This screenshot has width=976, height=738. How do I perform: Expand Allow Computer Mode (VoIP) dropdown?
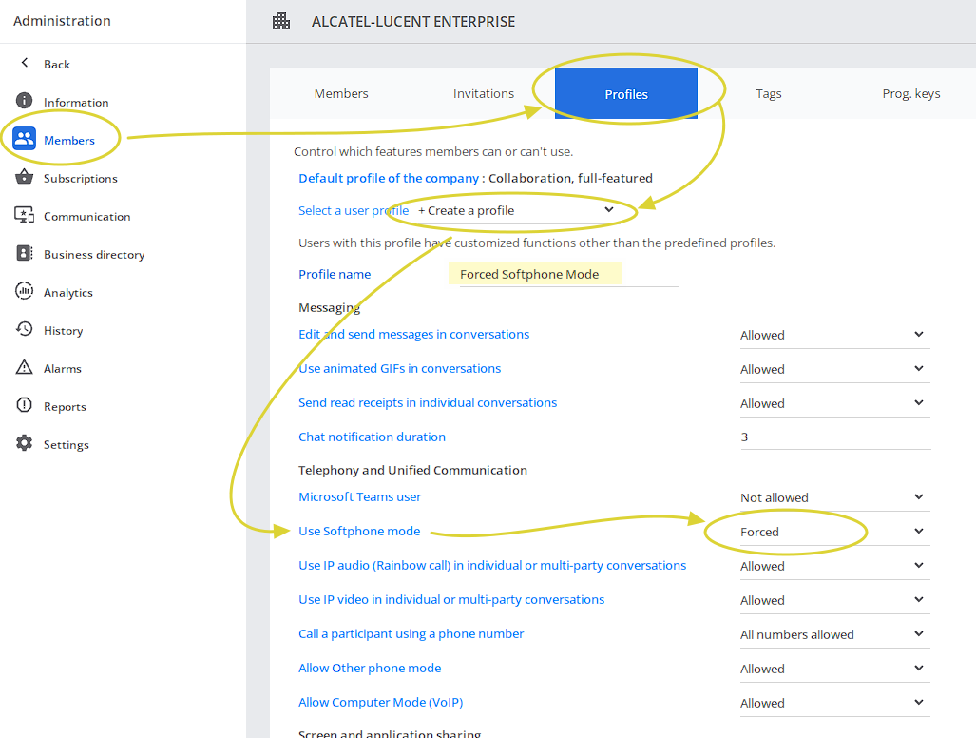[x=834, y=703]
